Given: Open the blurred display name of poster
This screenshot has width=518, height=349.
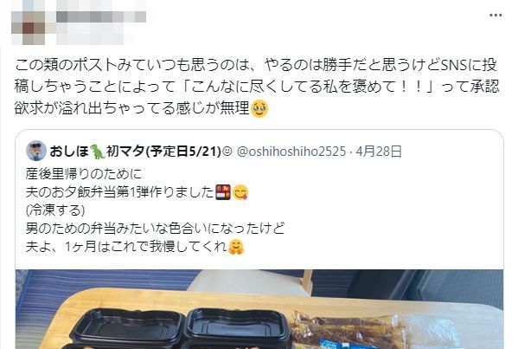Looking at the screenshot, I should [x=101, y=16].
